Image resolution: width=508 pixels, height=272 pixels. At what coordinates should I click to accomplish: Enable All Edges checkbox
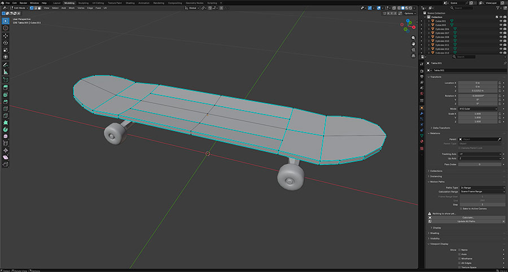(459, 263)
